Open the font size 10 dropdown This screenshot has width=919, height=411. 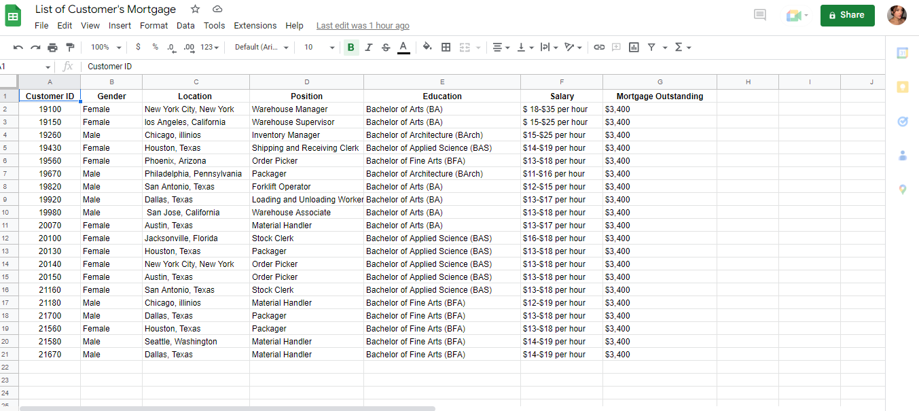tap(319, 47)
